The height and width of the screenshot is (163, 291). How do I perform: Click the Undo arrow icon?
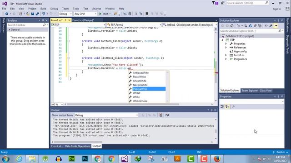[x=44, y=14]
